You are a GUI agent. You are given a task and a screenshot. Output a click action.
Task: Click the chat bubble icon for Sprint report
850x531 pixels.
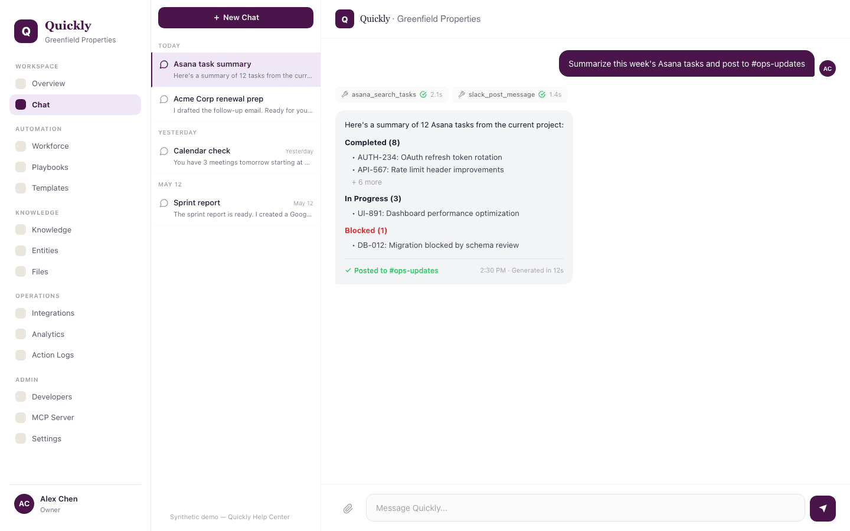[x=164, y=203]
